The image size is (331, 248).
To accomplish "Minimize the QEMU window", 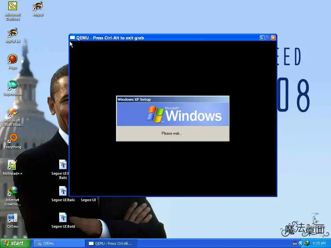I will tap(262, 38).
